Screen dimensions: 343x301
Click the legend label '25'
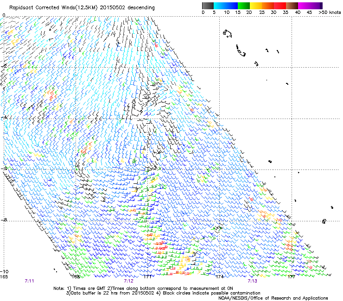pos(262,13)
